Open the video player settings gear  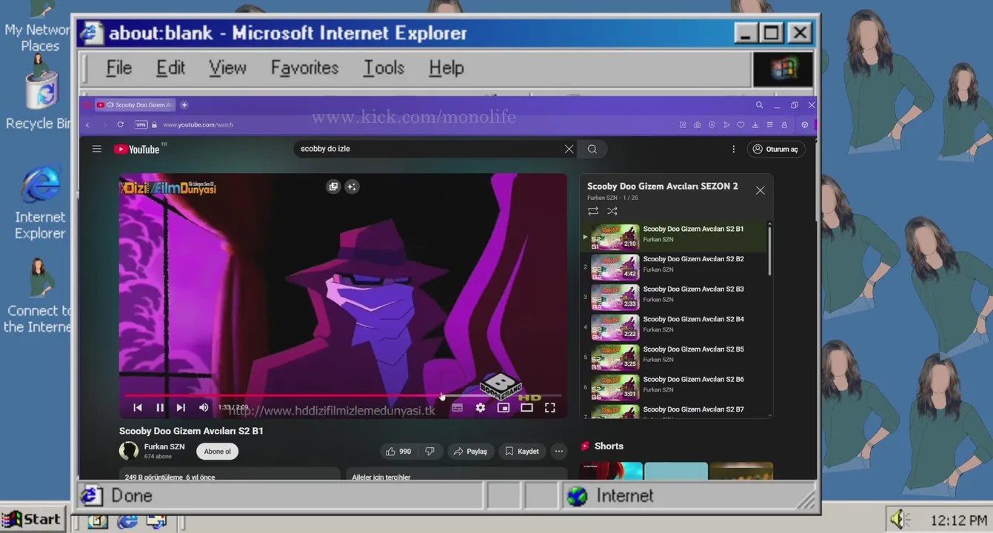[481, 407]
